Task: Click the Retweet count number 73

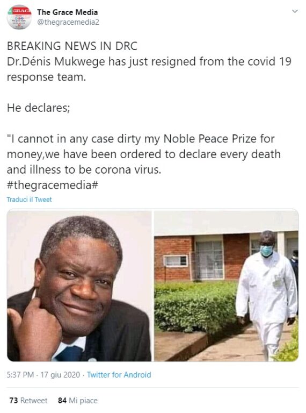Action: point(13,401)
